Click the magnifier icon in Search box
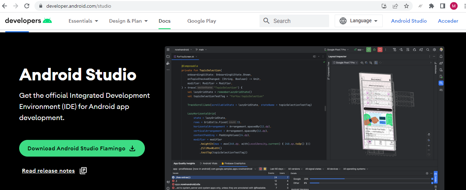The height and width of the screenshot is (190, 466). point(266,21)
